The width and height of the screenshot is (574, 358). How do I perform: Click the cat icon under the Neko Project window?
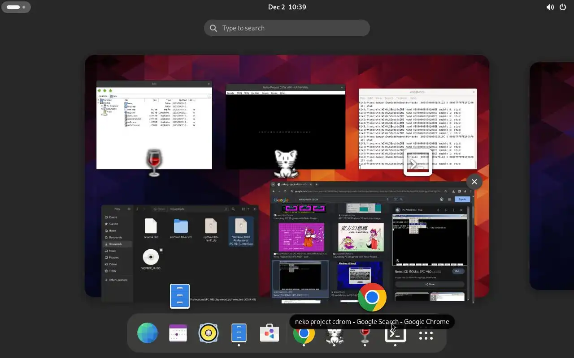[286, 164]
